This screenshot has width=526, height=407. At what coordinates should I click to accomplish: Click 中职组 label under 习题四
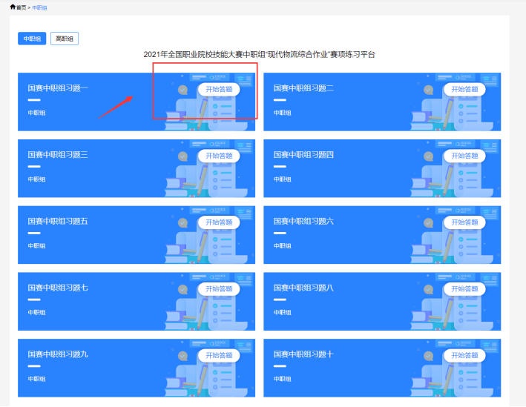282,179
